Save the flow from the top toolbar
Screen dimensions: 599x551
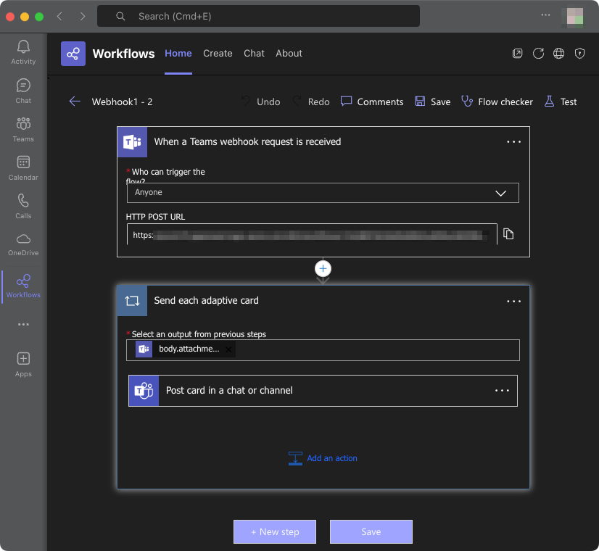pyautogui.click(x=432, y=101)
